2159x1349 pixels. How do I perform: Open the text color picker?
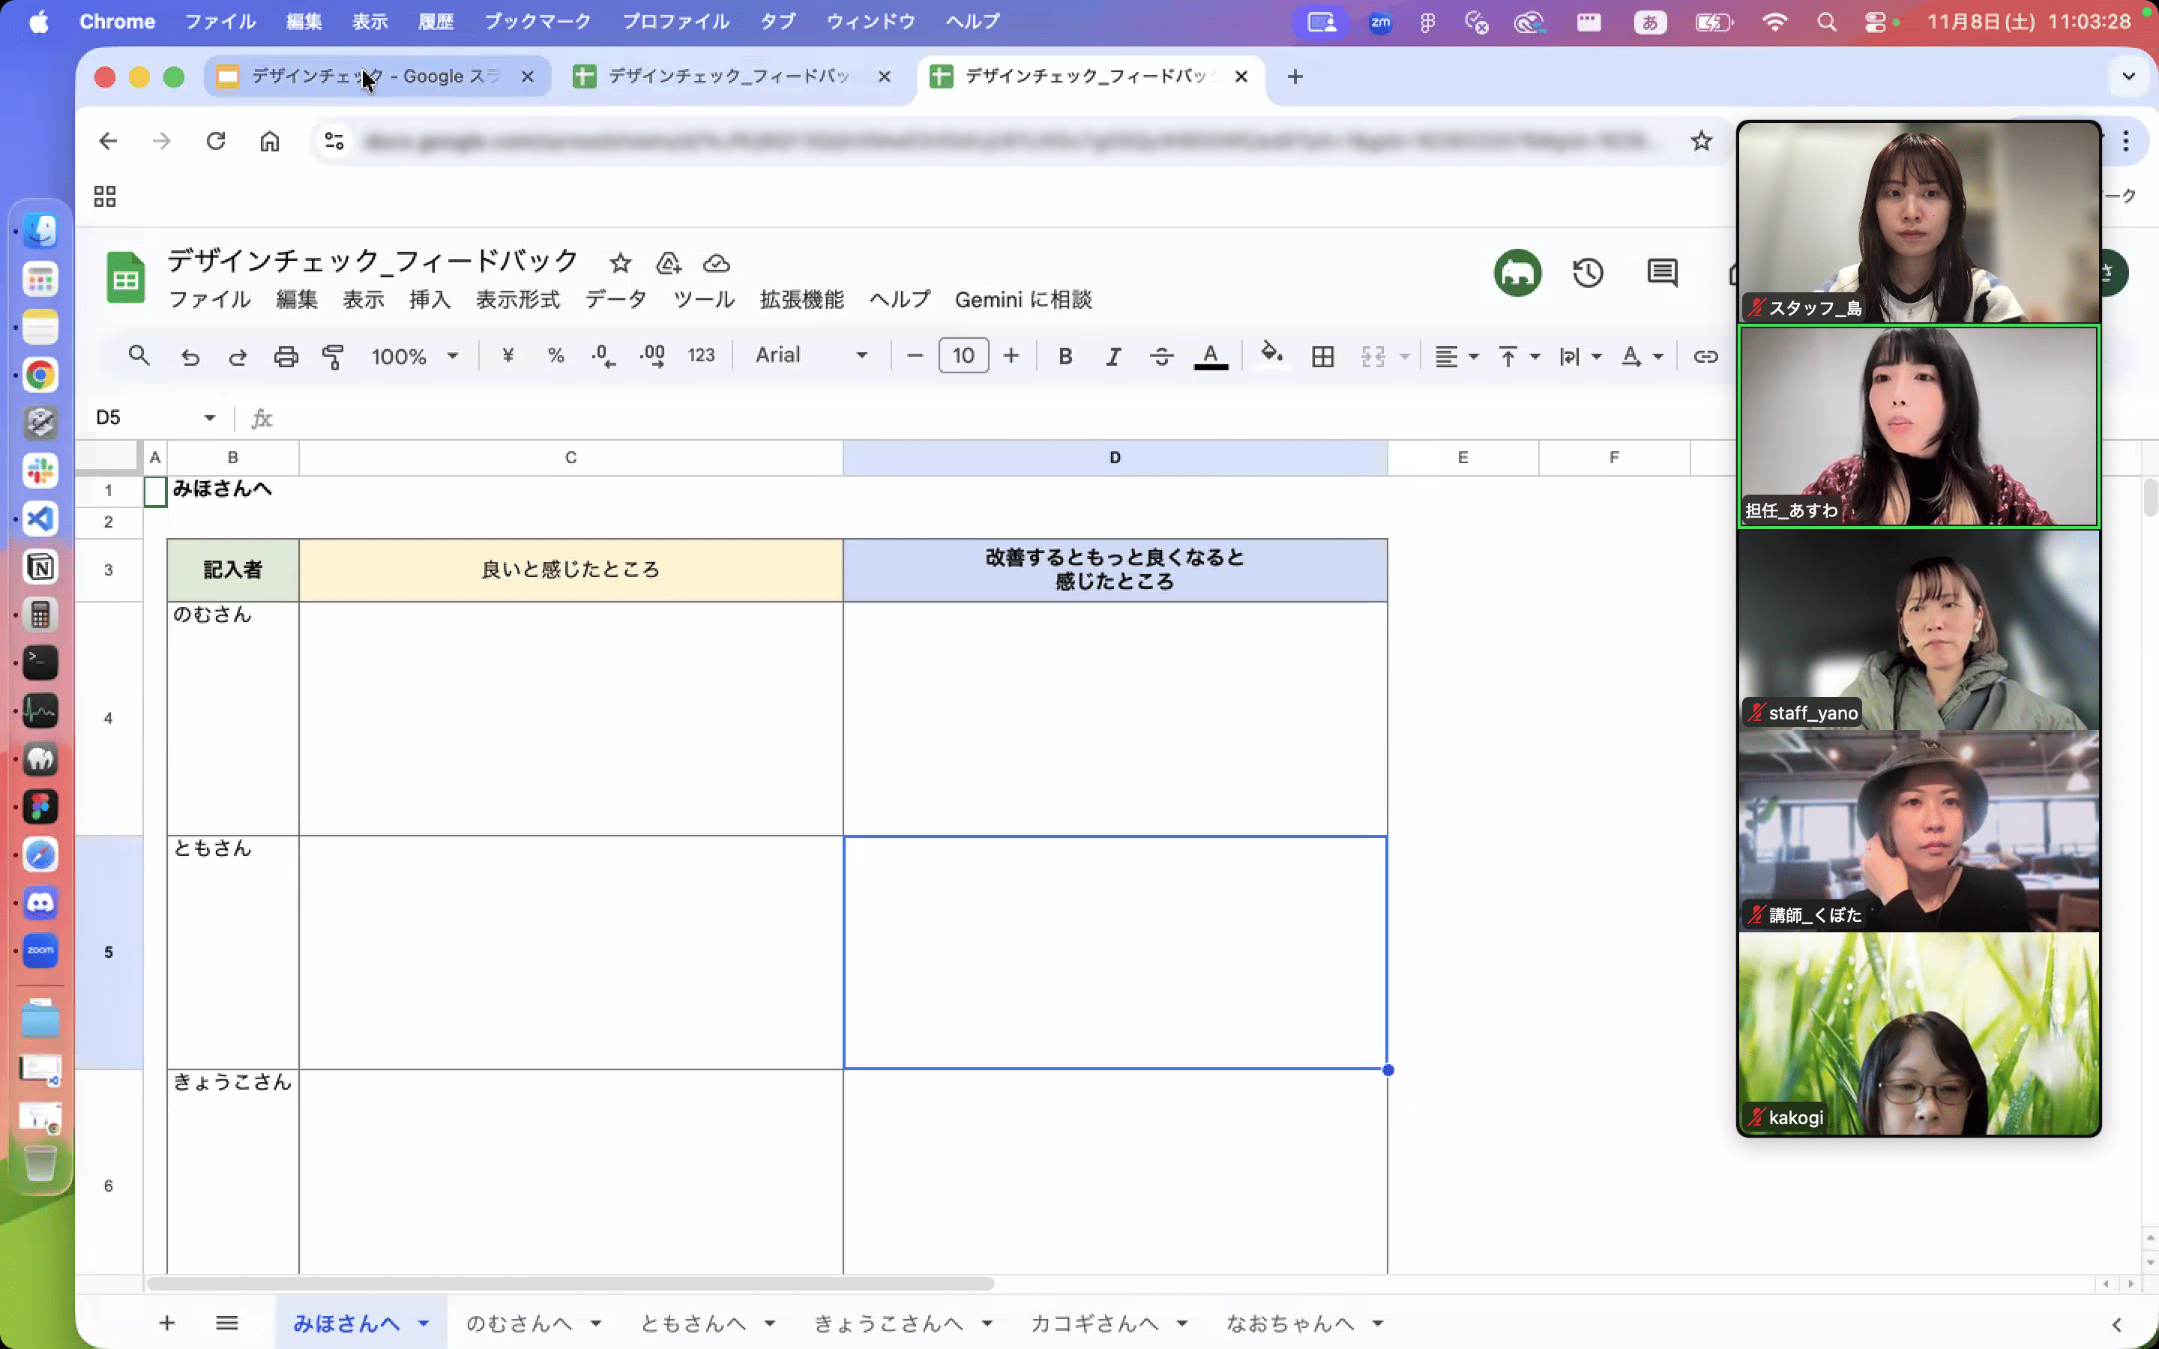(x=1210, y=356)
